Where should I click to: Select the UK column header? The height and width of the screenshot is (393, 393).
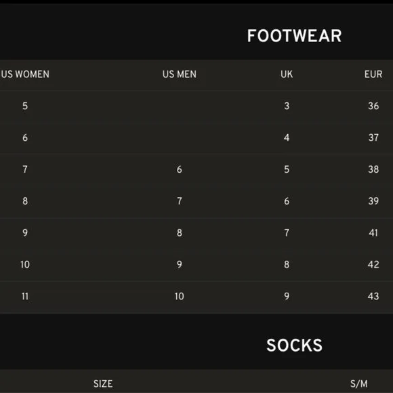point(287,74)
